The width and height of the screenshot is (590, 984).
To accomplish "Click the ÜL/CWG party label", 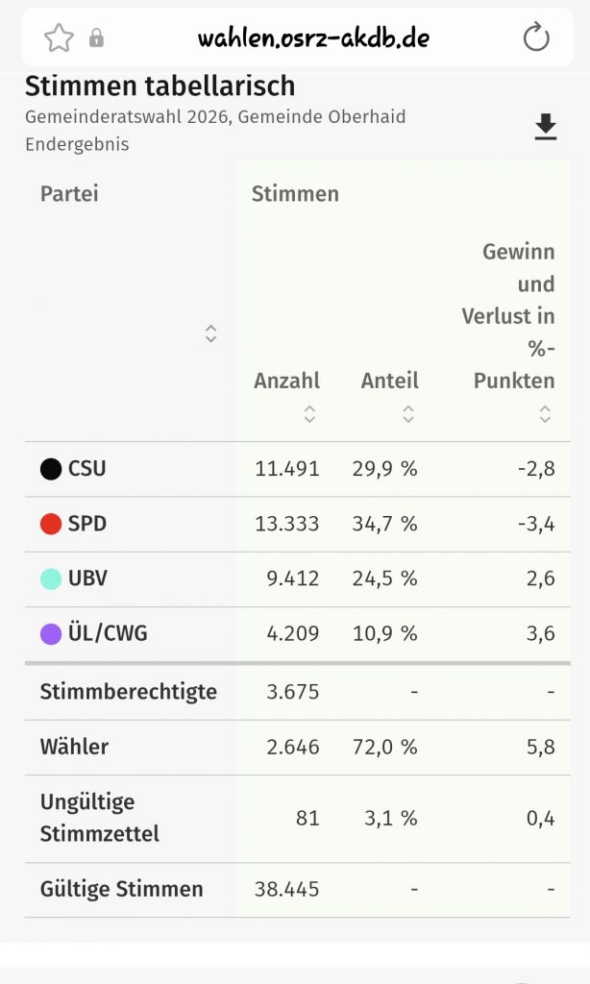I will click(108, 634).
